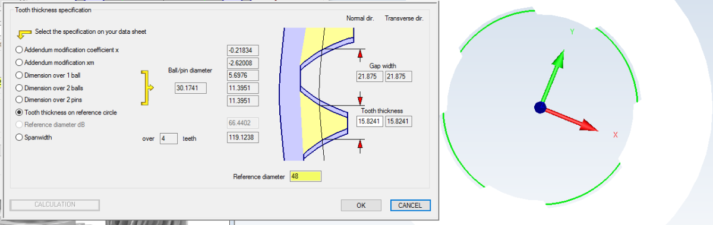Click the yellow Reference diameter field
713x225 pixels.
click(305, 176)
